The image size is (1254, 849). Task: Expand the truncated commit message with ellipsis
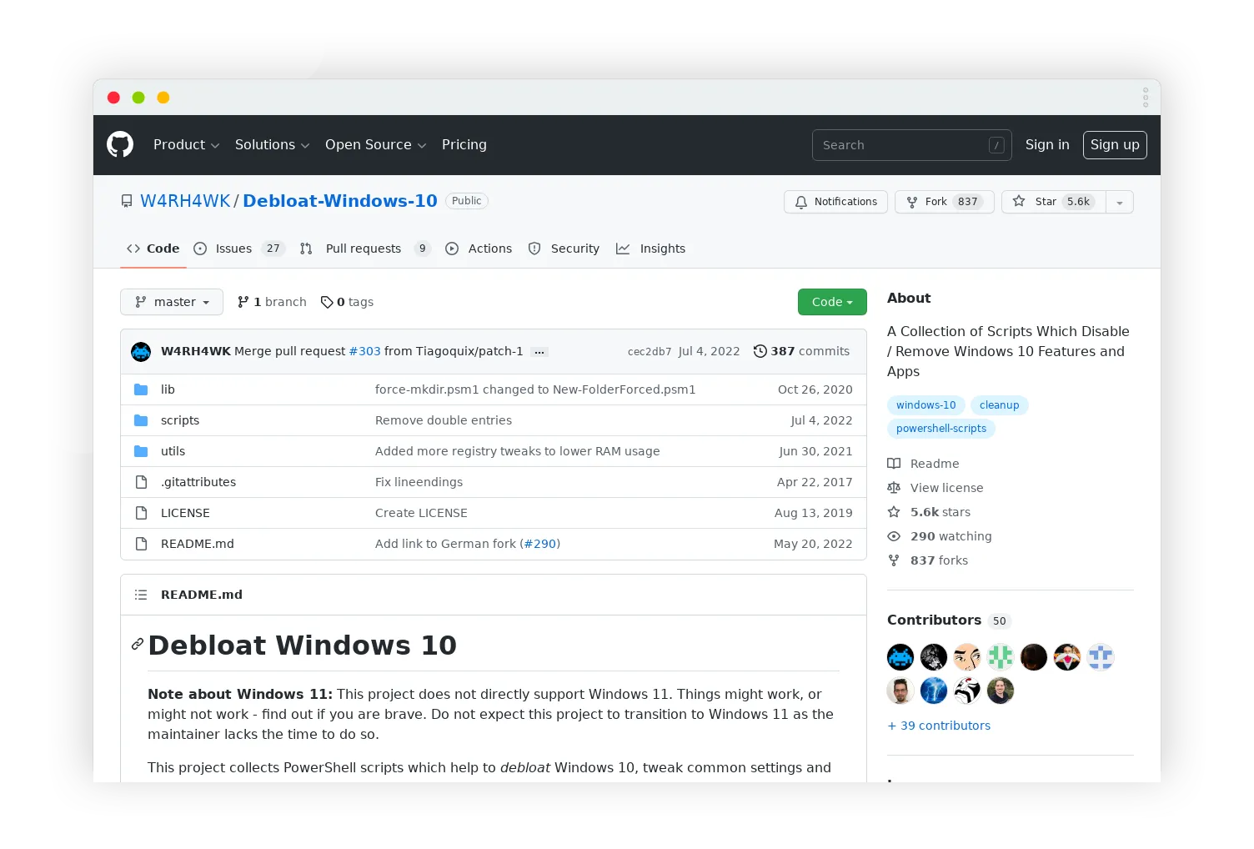(x=539, y=351)
